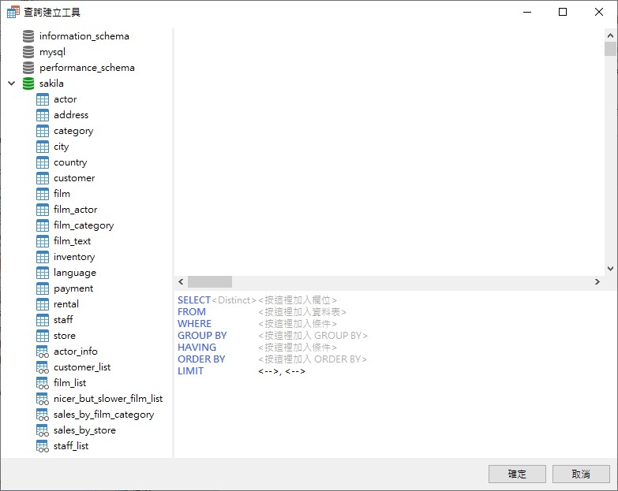Click the horizontal scrollbar right arrow
This screenshot has width=618, height=491.
(597, 281)
